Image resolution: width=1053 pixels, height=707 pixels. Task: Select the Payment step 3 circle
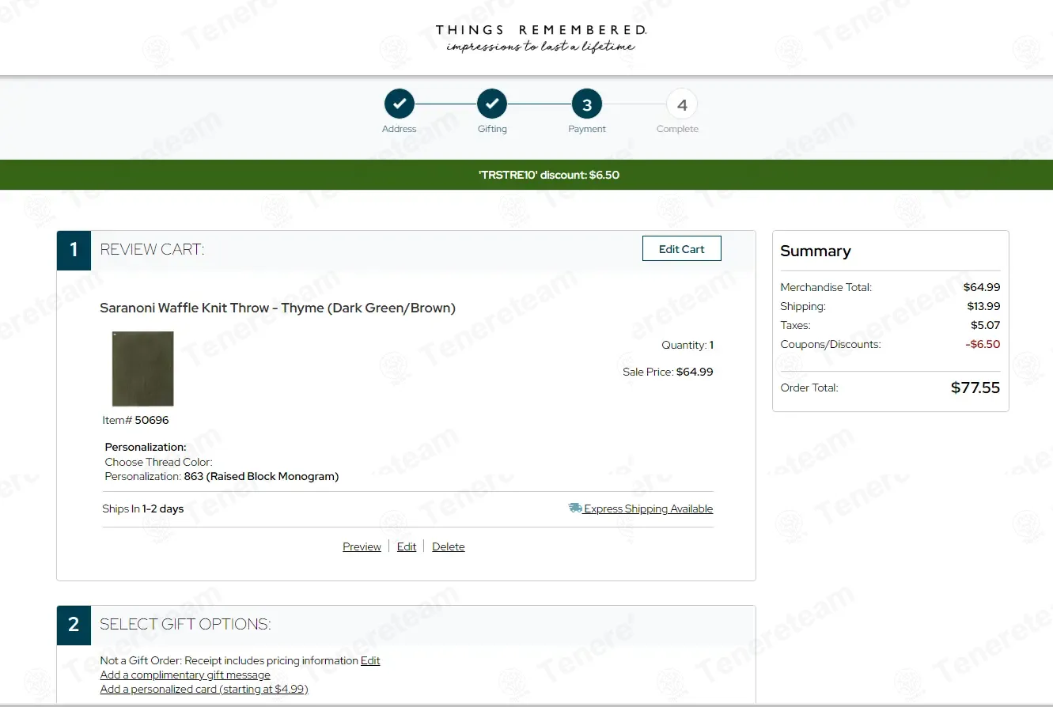587,104
